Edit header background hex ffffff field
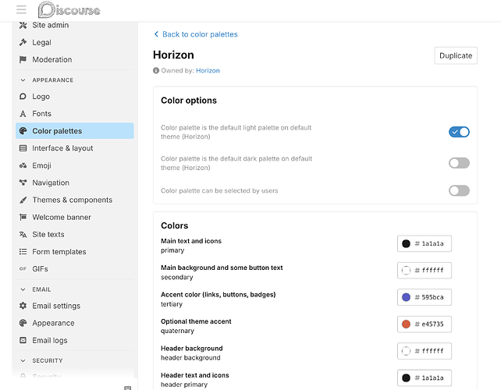The height and width of the screenshot is (390, 501). tap(432, 351)
